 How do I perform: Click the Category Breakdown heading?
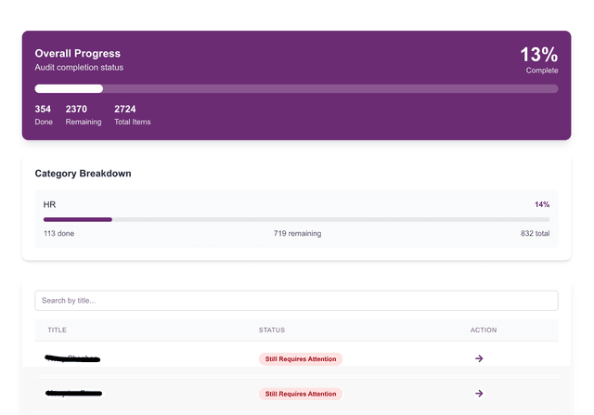83,174
